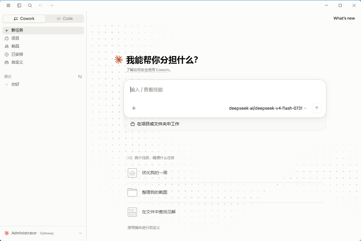Click the 最近 section label
Viewport: 361px width, 241px height.
[x=8, y=77]
